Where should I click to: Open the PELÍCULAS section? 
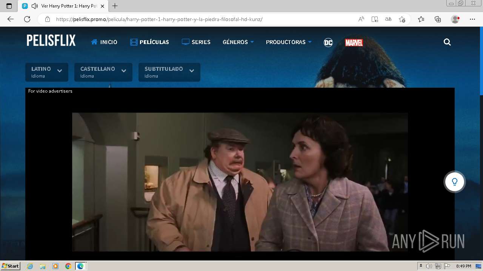pos(149,42)
